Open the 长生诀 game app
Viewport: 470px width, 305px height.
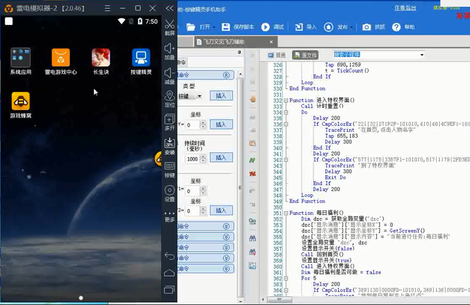pyautogui.click(x=100, y=61)
